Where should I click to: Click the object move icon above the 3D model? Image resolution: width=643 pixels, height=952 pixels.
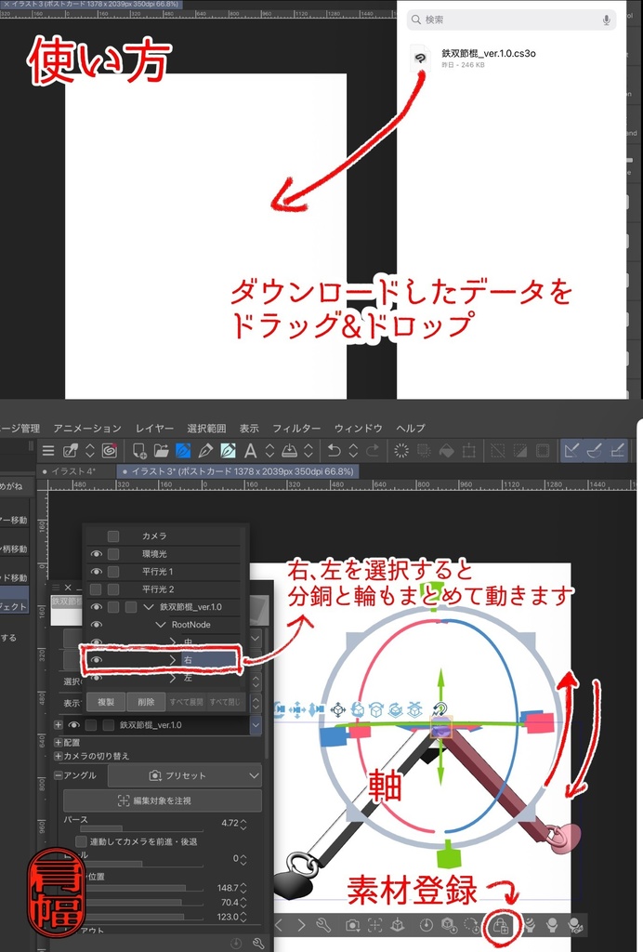click(x=338, y=709)
